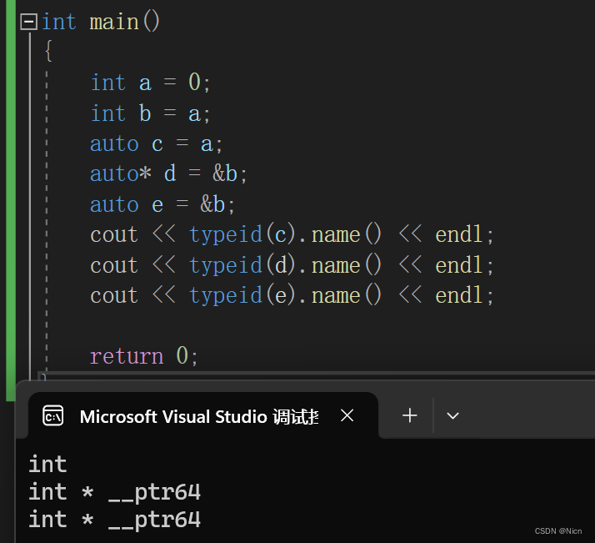Image resolution: width=595 pixels, height=543 pixels.
Task: Click the line 'auto e = &b;'
Action: click(x=162, y=204)
